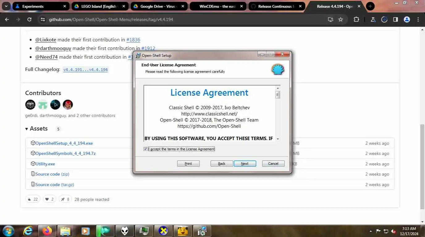Screen dimensions: 425x237
Task: Open Windows Explorer folder taskbar icon
Action: click(66, 231)
